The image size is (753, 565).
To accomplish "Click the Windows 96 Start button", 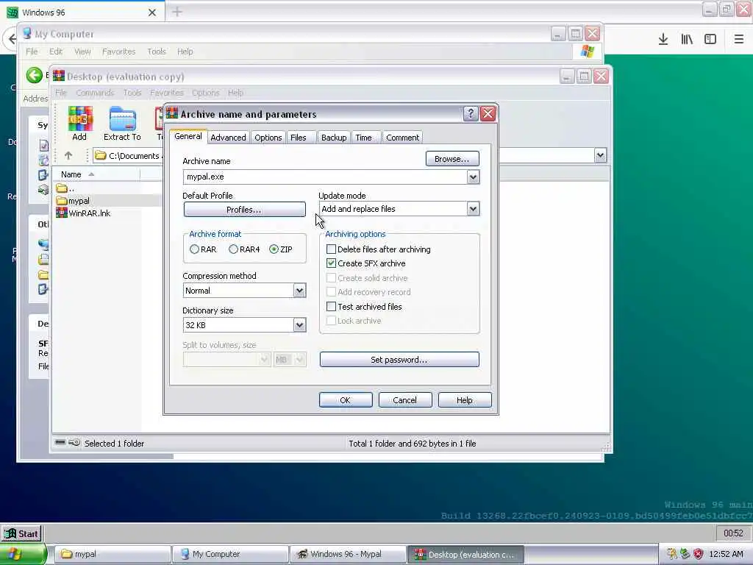I will click(22, 534).
